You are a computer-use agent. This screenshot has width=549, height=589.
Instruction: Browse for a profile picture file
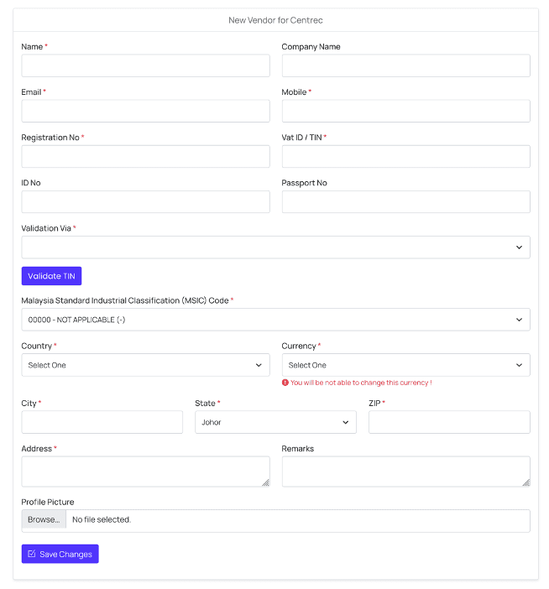(44, 520)
